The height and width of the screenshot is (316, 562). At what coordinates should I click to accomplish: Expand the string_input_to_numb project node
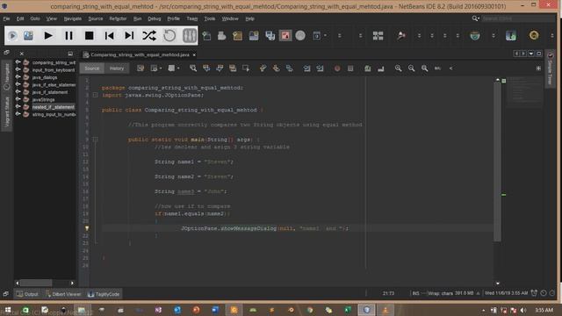click(x=18, y=114)
